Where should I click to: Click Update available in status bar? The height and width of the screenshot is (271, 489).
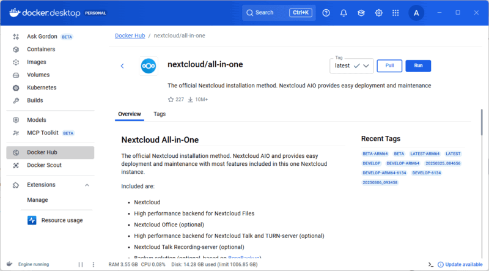tap(460, 264)
